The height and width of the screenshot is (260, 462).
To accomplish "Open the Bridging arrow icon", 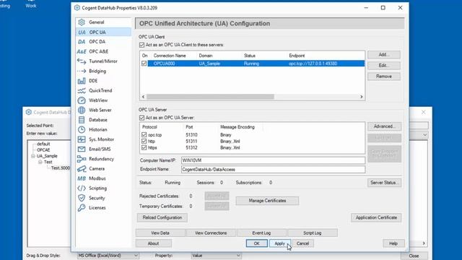I will point(82,71).
